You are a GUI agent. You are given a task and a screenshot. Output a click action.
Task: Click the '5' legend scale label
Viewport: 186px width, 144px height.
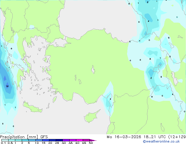(x=29, y=143)
